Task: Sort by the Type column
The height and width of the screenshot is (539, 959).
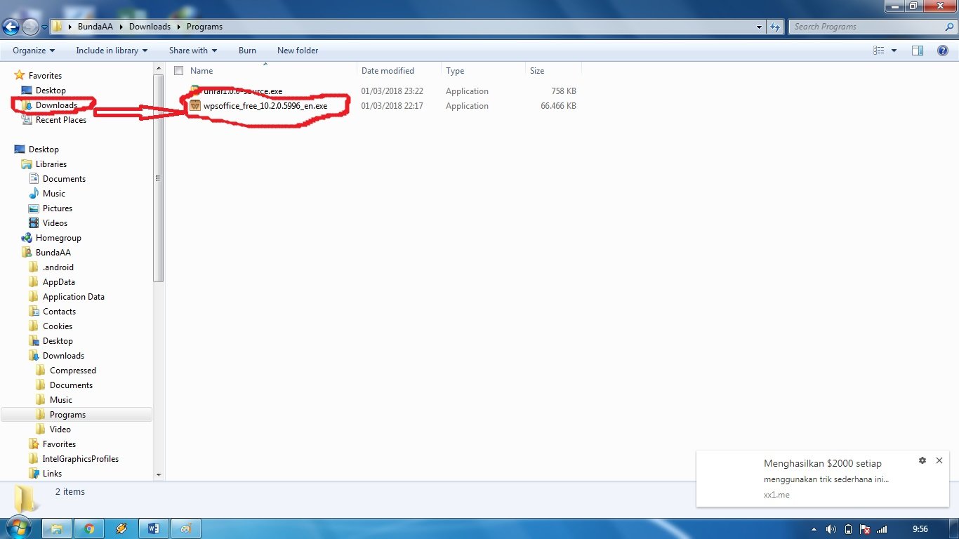Action: point(455,71)
